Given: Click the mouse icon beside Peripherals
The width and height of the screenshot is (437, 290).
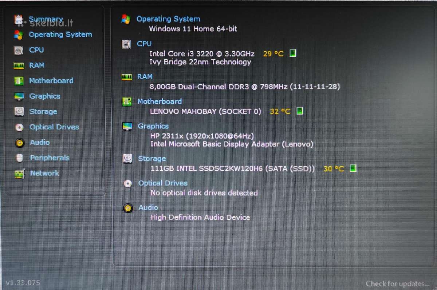Looking at the screenshot, I should 20,158.
